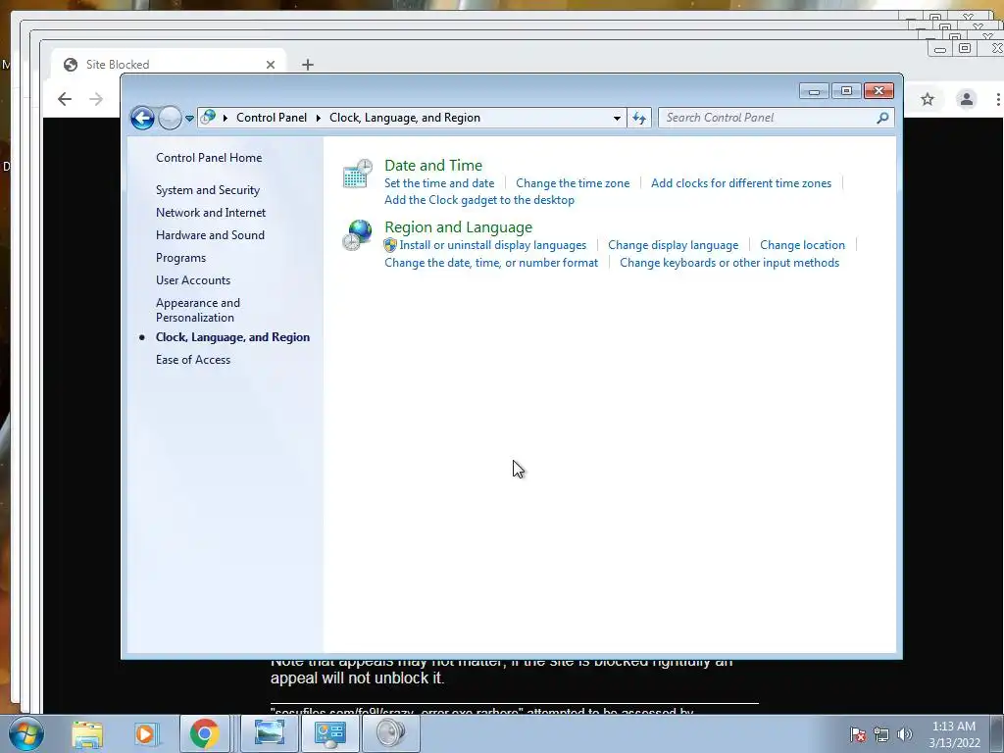Go back with Control Panel back arrow

pos(142,118)
